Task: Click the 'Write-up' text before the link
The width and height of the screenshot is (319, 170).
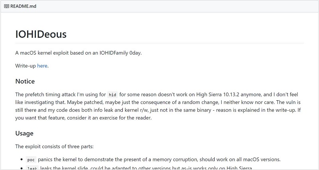Action: (26, 66)
